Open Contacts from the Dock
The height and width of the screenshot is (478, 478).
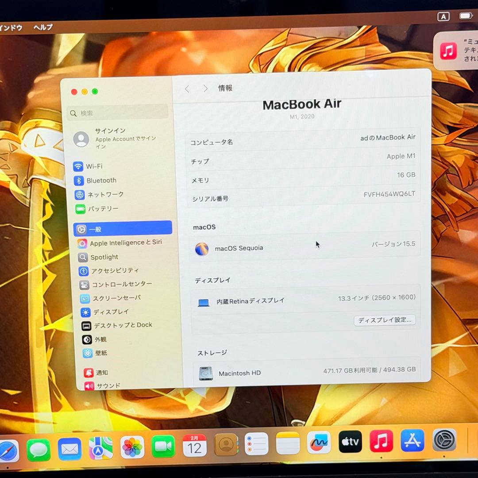pyautogui.click(x=226, y=444)
